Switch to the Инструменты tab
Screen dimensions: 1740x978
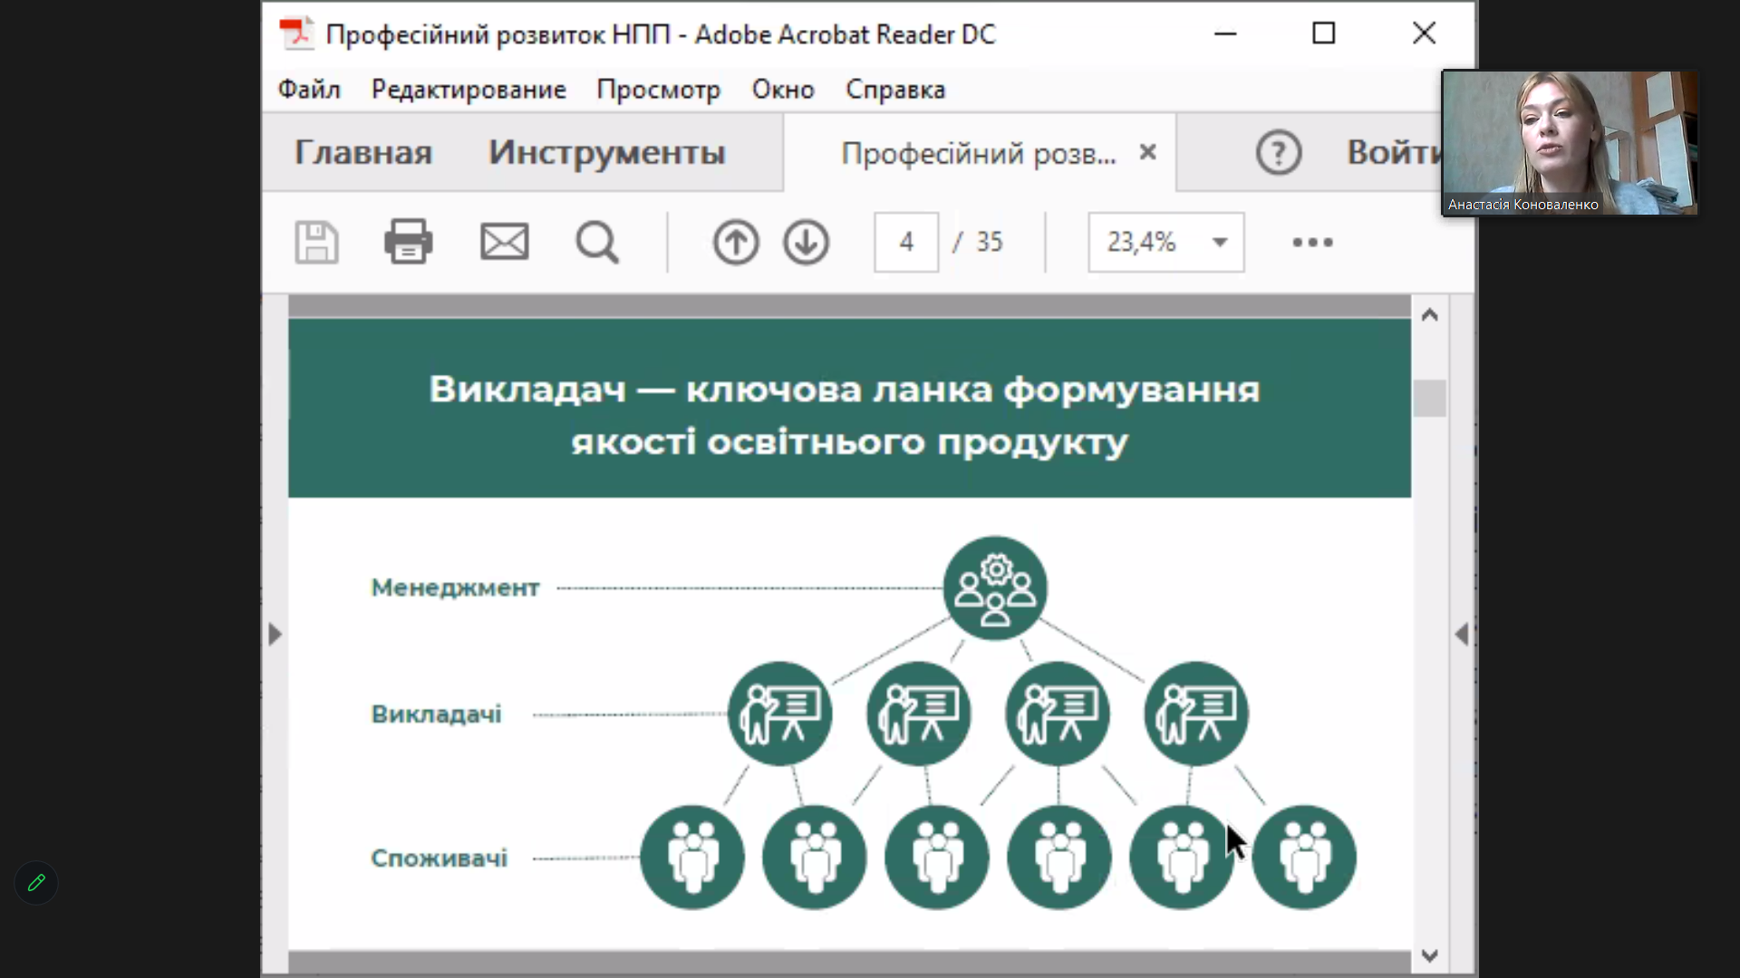(606, 153)
